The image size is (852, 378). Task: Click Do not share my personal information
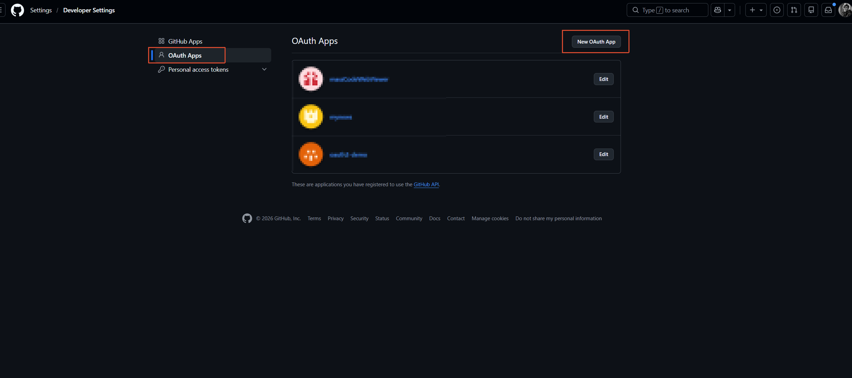click(559, 218)
